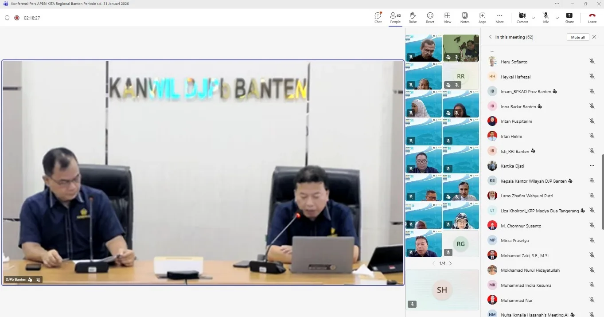Click the participants list scrollbar
The width and height of the screenshot is (604, 317).
[x=602, y=191]
